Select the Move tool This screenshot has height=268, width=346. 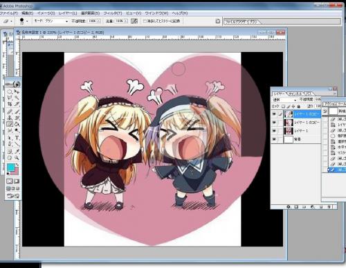[17, 91]
